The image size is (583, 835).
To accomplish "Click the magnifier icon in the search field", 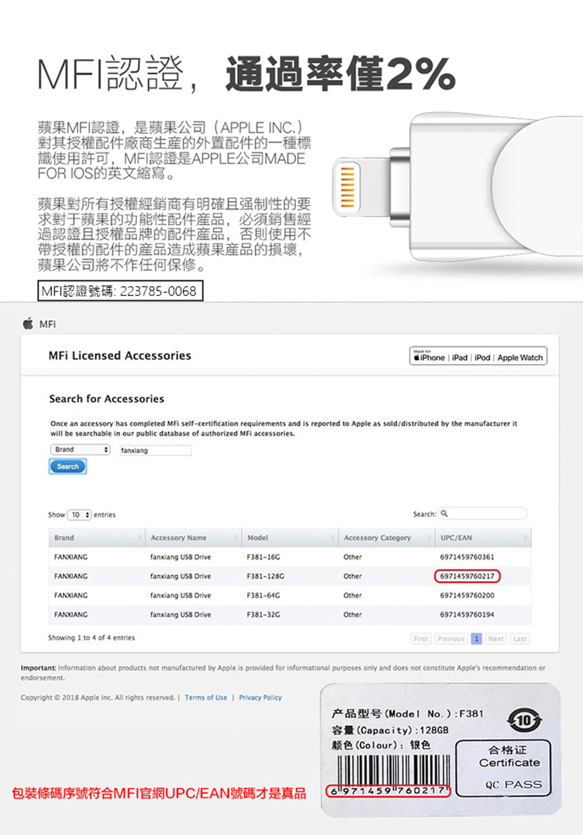I will point(445,513).
